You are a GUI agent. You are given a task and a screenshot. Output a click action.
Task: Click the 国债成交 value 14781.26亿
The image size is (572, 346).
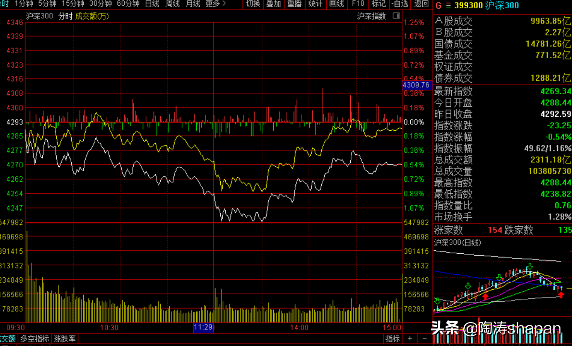point(548,44)
